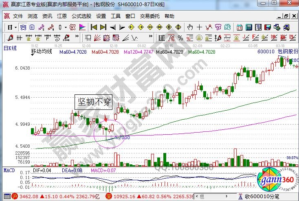This screenshot has height=201, width=299.
Task: Click the calendar icon in toolbar
Action: click(x=239, y=27)
